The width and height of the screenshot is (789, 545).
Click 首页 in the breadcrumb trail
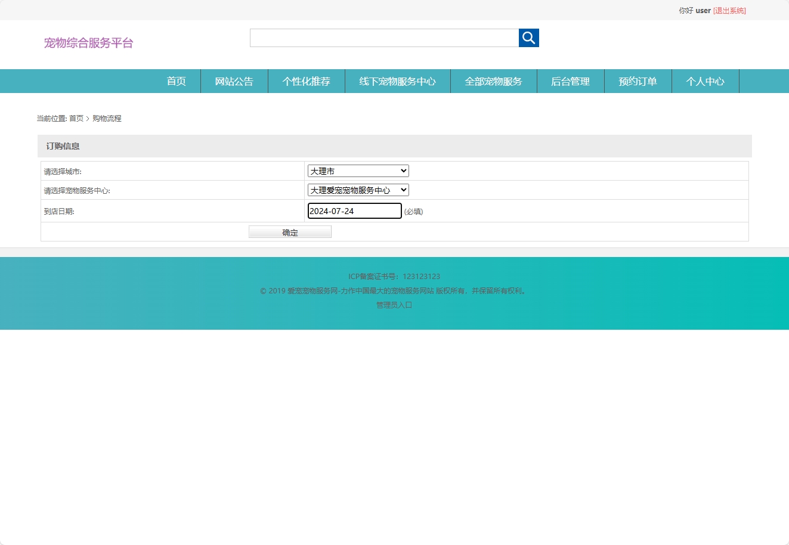point(76,119)
